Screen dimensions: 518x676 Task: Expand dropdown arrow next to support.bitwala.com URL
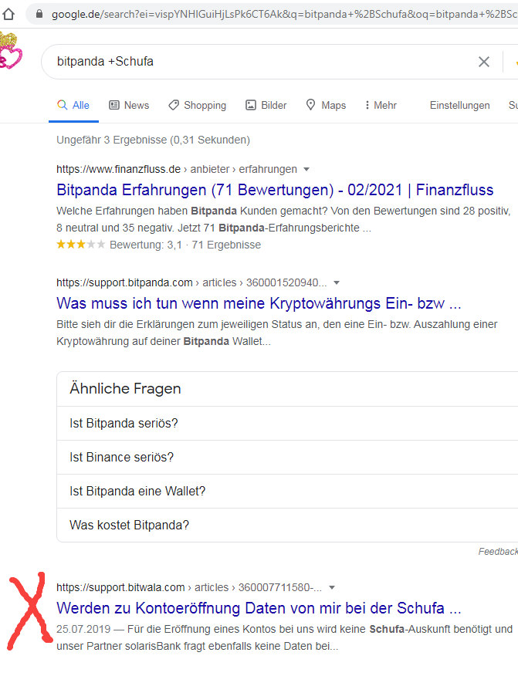tap(332, 587)
